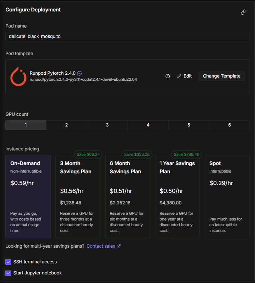Select the On-Demand pricing option
Screen dimensions: 255x283
point(28,196)
